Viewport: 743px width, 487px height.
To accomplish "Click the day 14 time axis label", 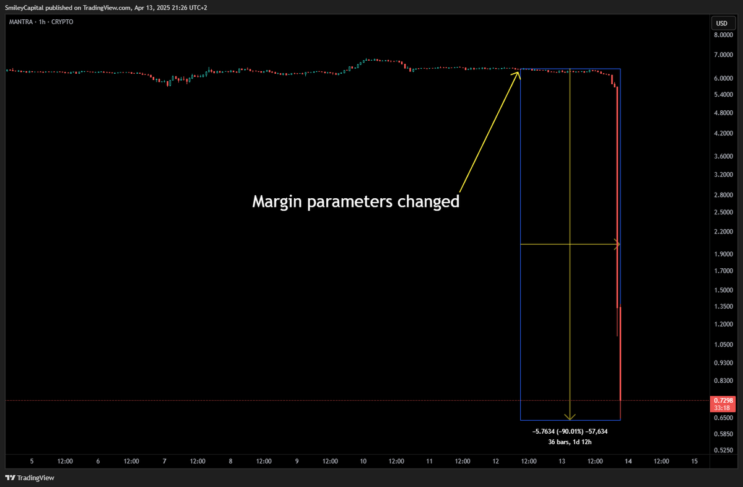I will [x=628, y=461].
